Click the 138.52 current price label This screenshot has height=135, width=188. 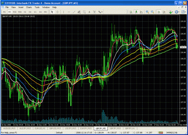click(183, 47)
